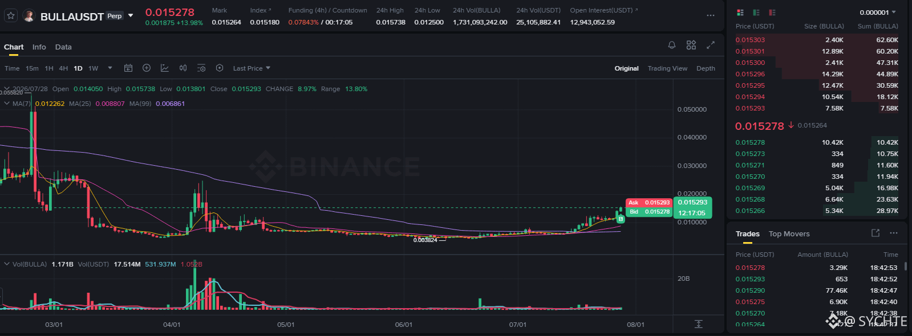Select the 15m chart interval
Viewport: 912px width, 336px height.
(32, 68)
